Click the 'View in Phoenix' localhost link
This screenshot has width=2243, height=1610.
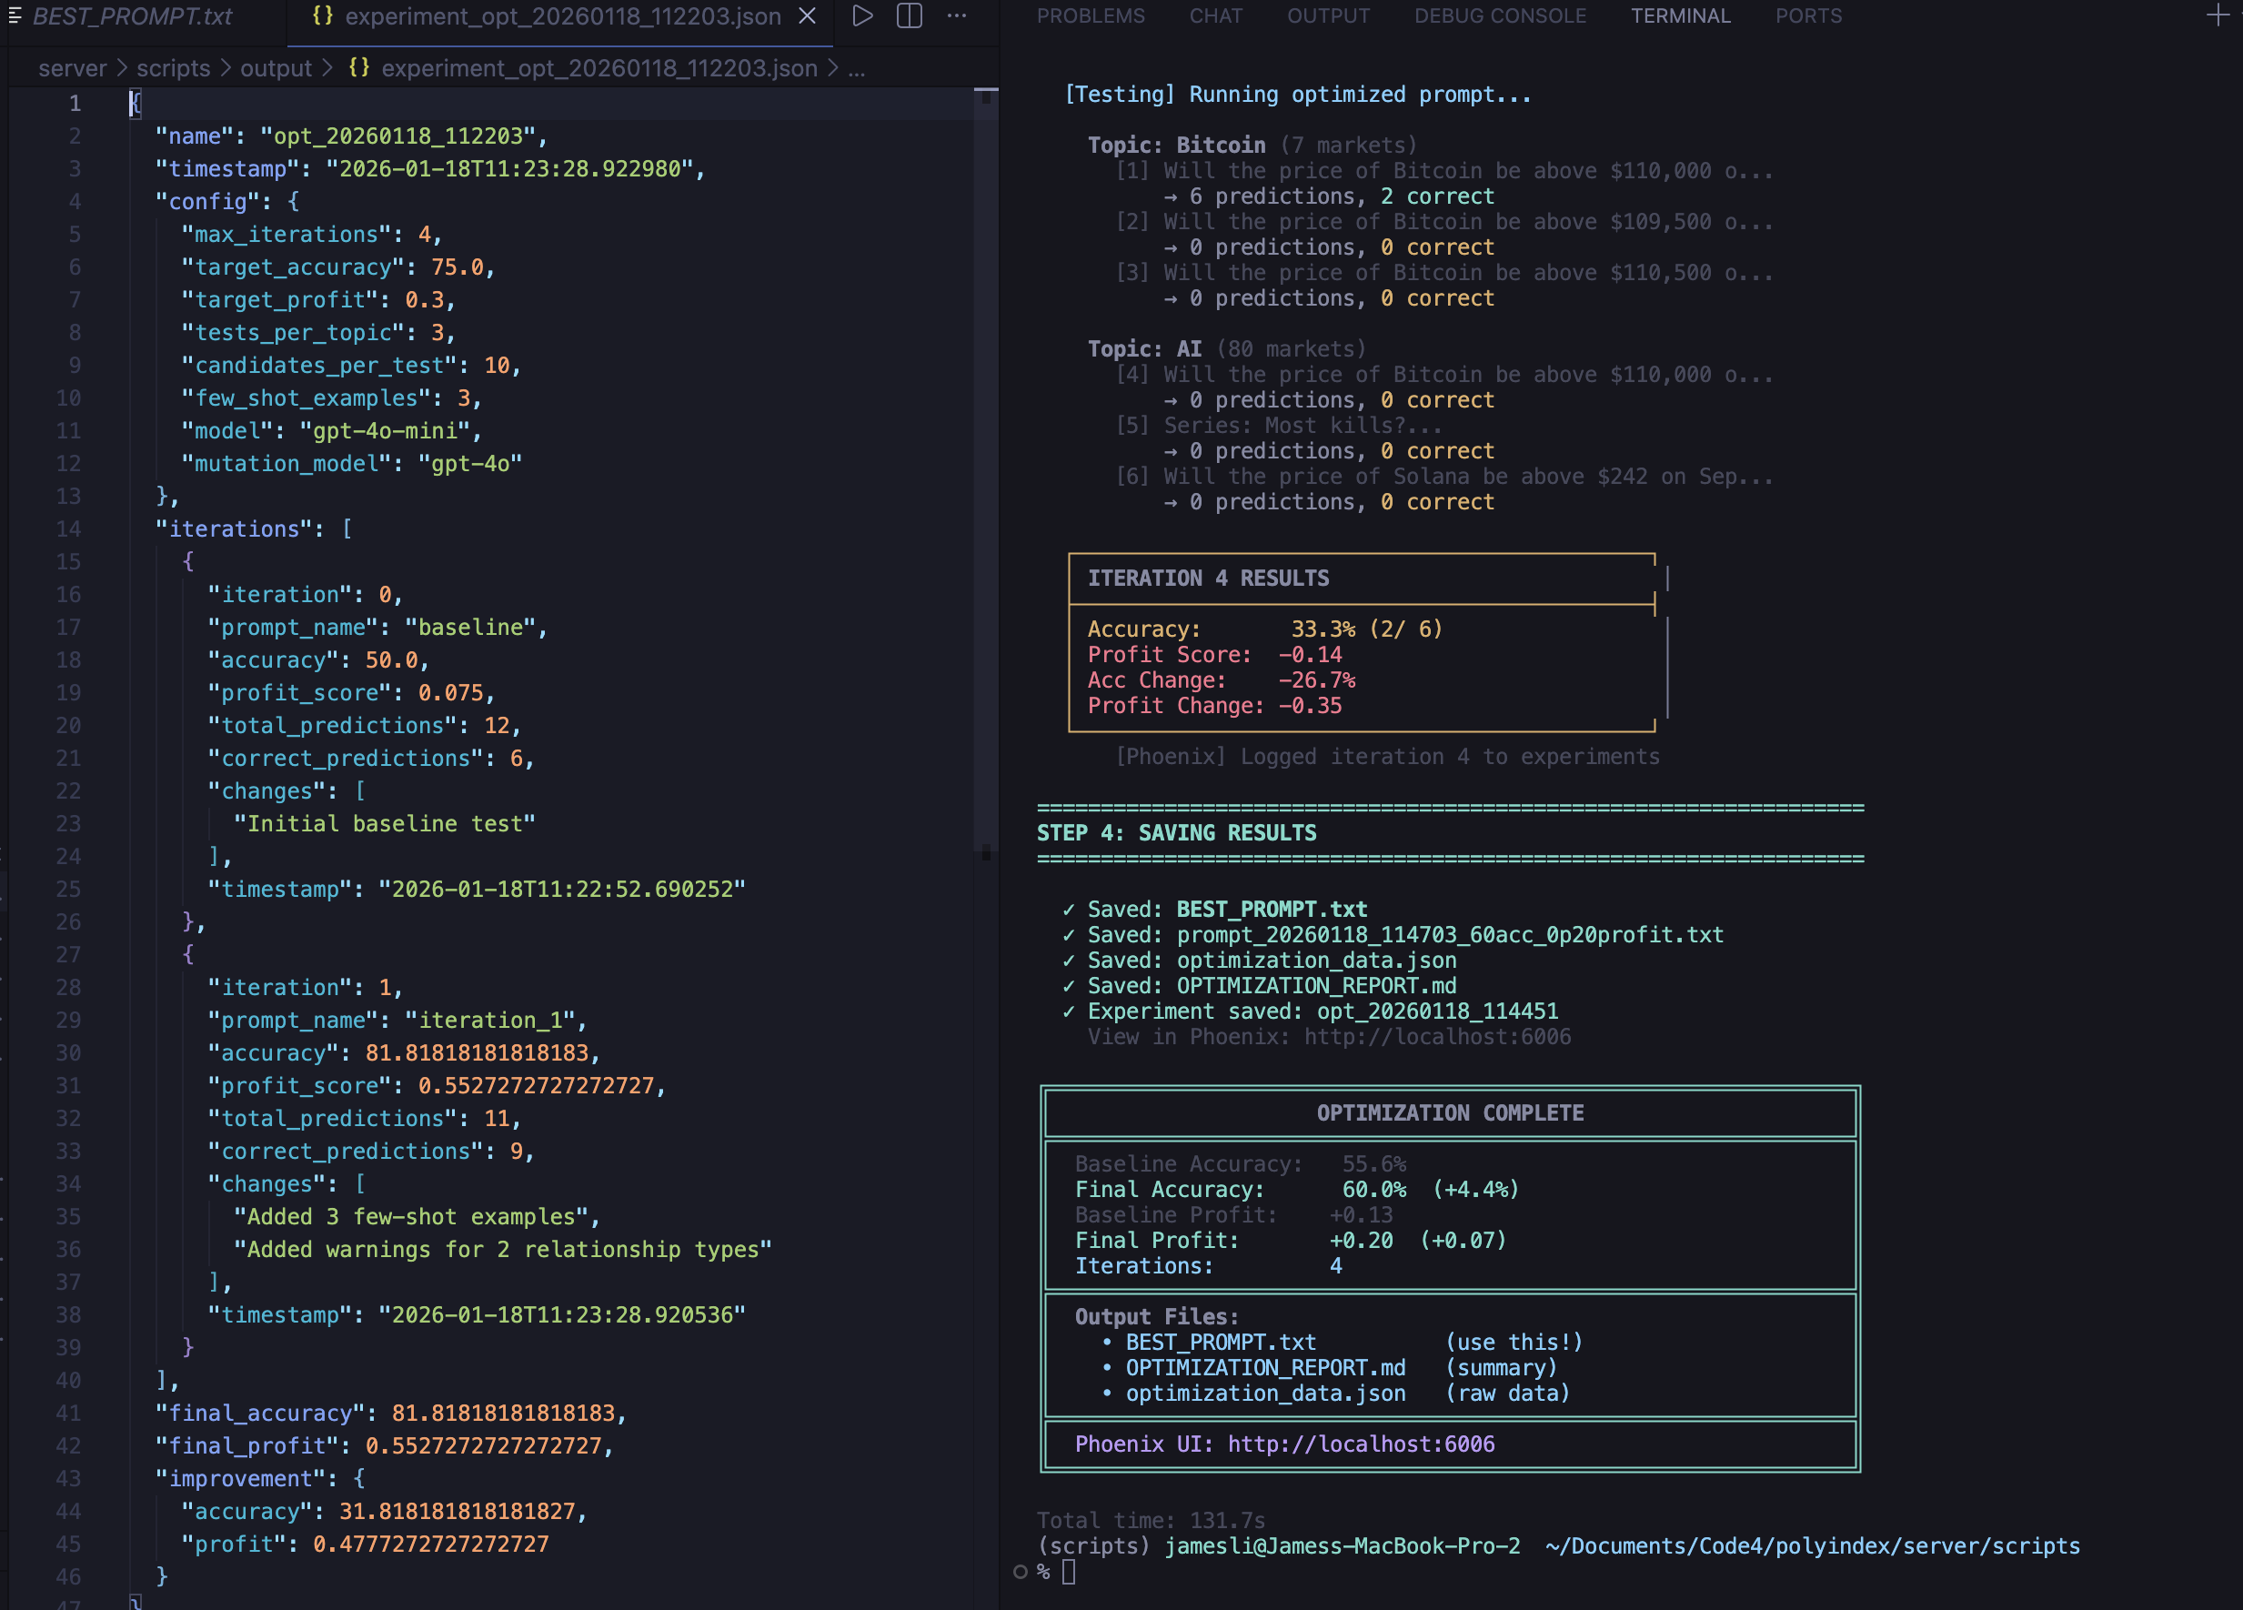click(x=1436, y=1036)
